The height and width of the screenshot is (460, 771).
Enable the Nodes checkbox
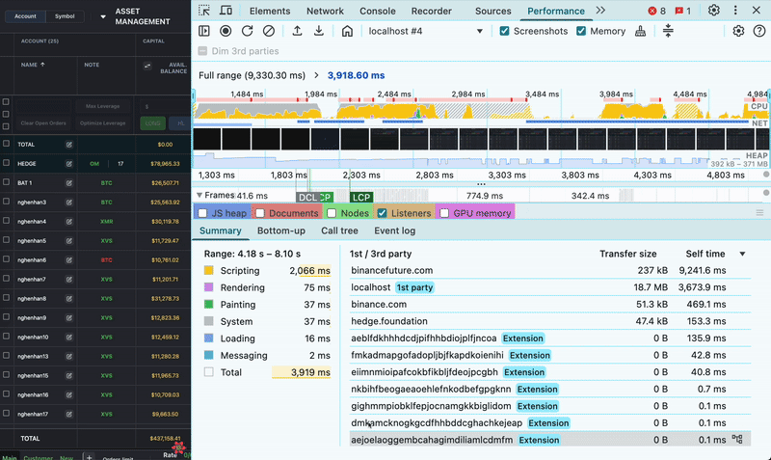(332, 213)
